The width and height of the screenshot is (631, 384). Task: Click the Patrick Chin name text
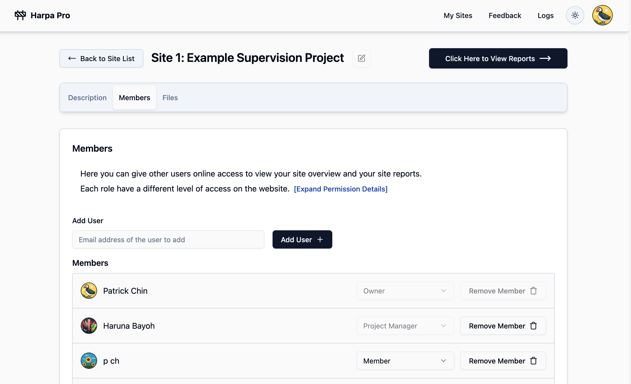[x=125, y=291]
